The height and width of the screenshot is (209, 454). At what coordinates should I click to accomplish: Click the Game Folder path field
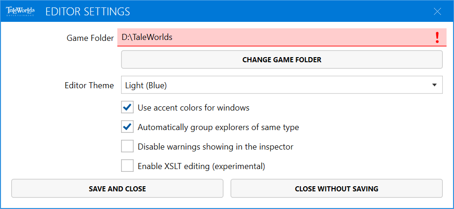pyautogui.click(x=282, y=37)
